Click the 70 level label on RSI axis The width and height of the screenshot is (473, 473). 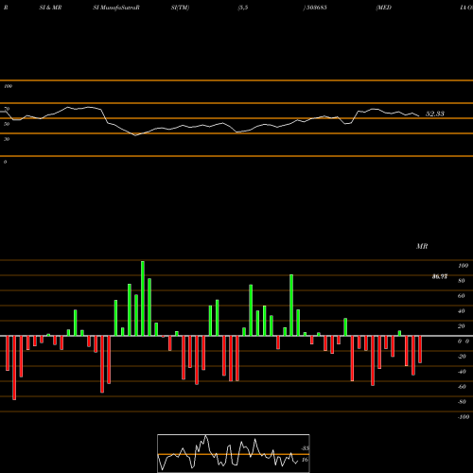7,109
